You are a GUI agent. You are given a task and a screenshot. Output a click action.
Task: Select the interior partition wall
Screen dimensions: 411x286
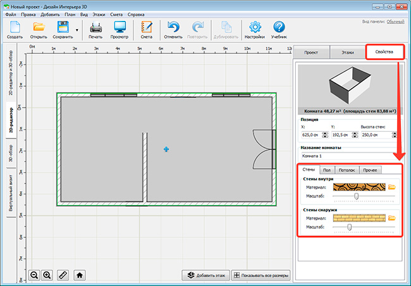[x=145, y=167]
